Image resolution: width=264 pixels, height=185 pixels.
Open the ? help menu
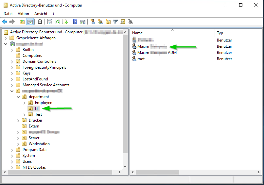(54, 14)
